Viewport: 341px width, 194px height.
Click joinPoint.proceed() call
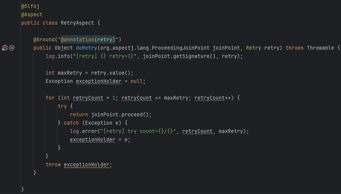[120, 114]
